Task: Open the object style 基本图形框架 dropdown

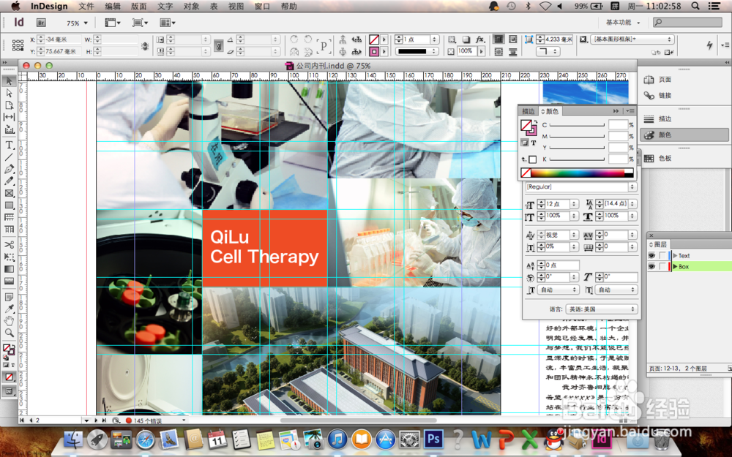Action: 632,39
